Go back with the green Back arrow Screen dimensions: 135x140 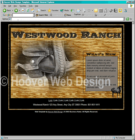pos(7,11)
